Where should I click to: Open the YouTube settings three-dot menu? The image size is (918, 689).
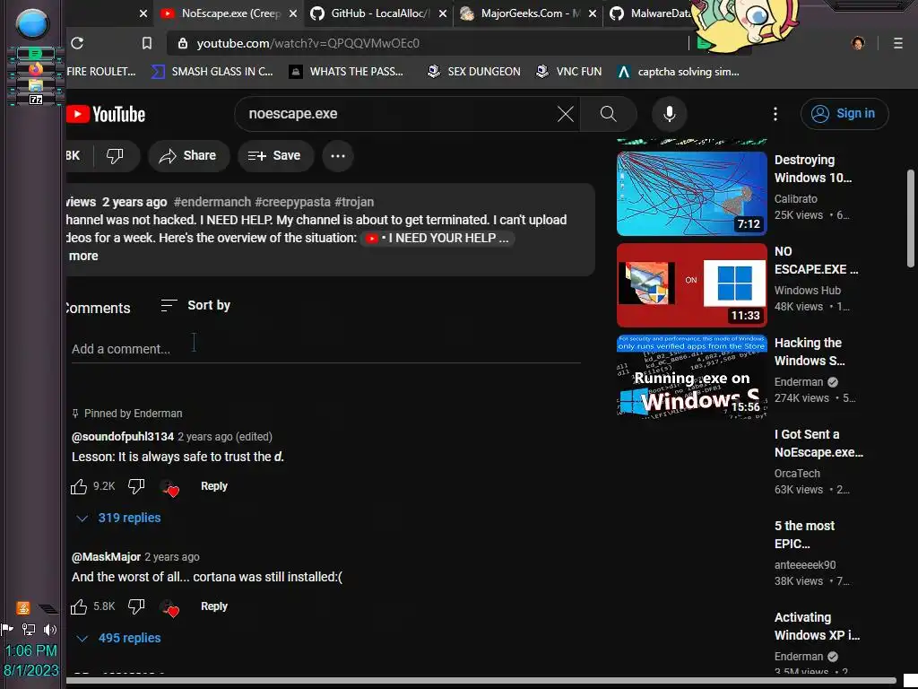(x=775, y=114)
